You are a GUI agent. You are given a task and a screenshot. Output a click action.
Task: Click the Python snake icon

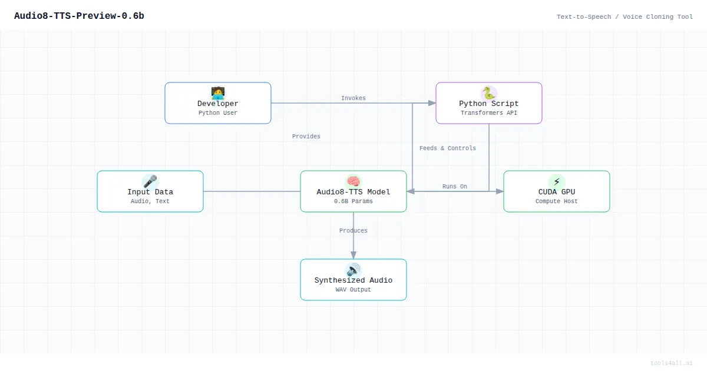point(489,93)
